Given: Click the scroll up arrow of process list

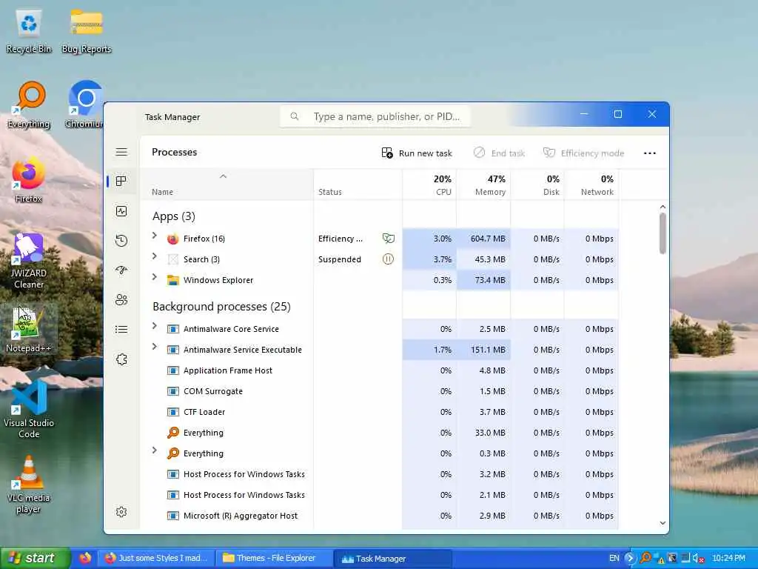Looking at the screenshot, I should coord(663,207).
